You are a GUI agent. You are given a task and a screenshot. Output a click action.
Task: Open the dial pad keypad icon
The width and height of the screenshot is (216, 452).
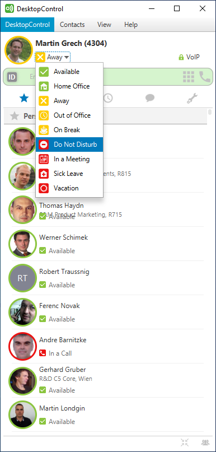pos(189,77)
